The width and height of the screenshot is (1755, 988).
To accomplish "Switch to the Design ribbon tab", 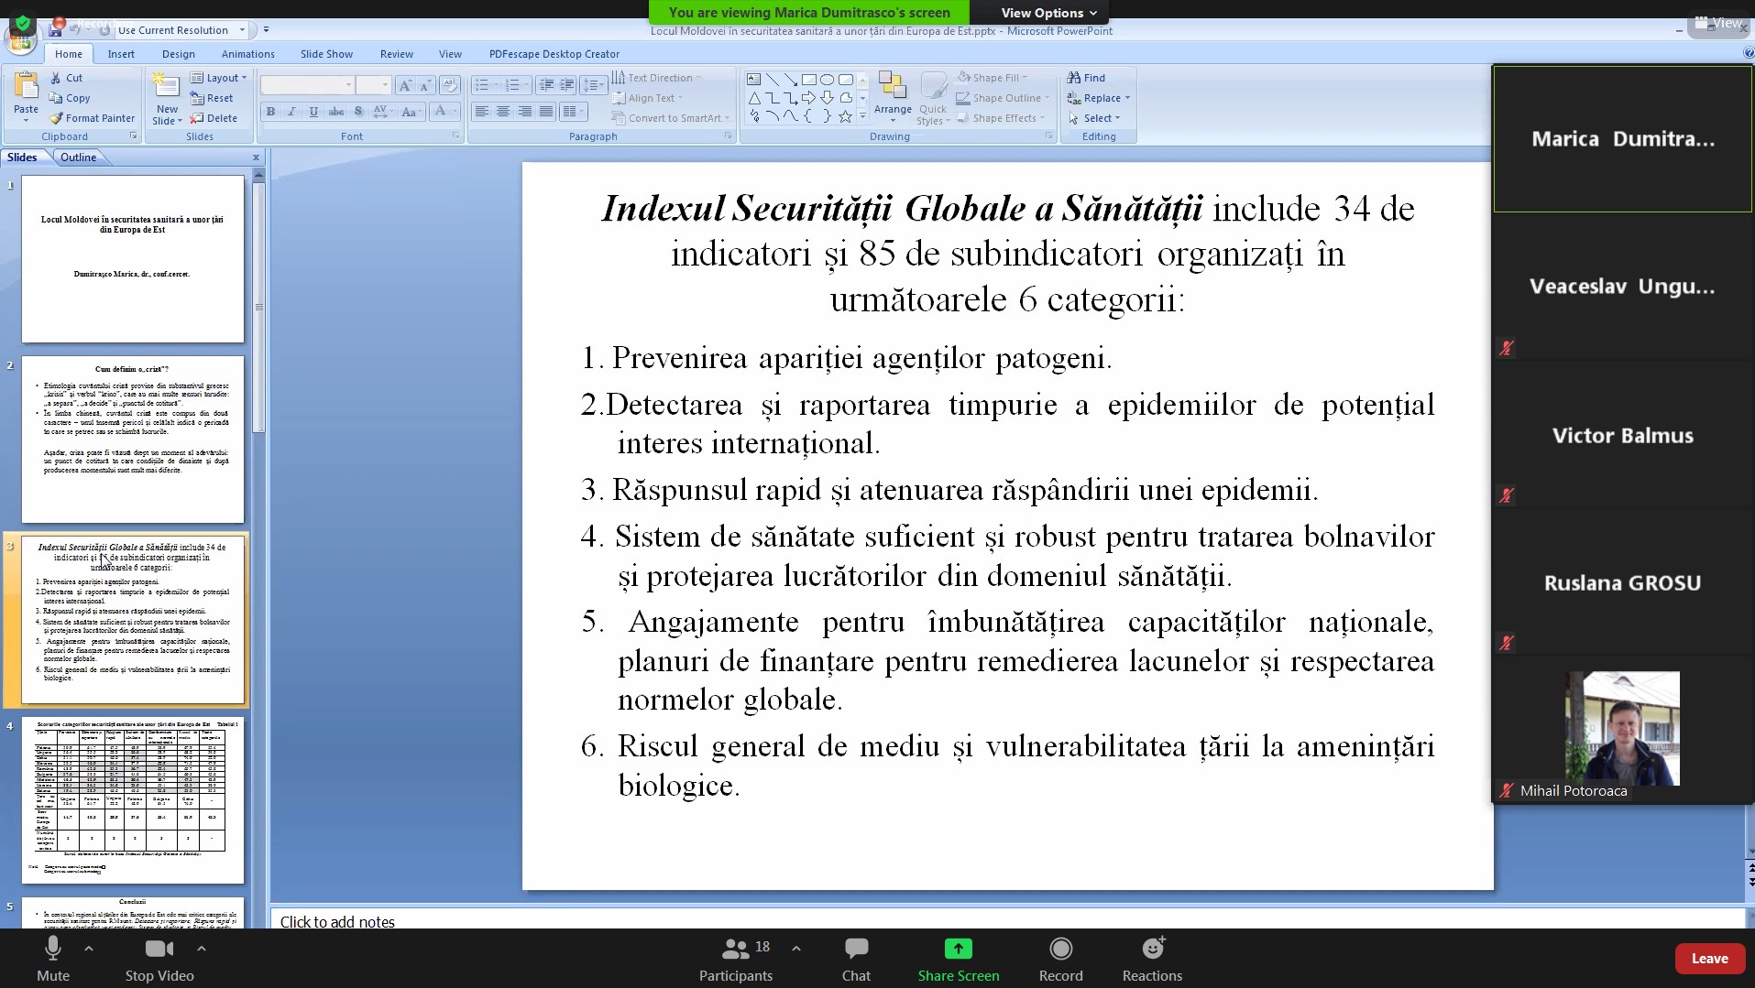I will click(x=179, y=54).
